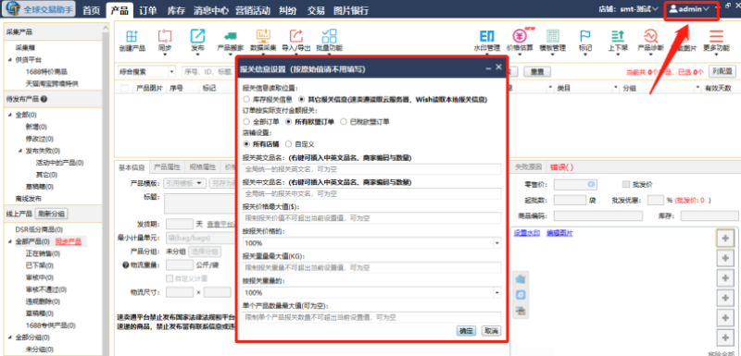
Task: Select 全部订单 radio option
Action: tap(246, 122)
